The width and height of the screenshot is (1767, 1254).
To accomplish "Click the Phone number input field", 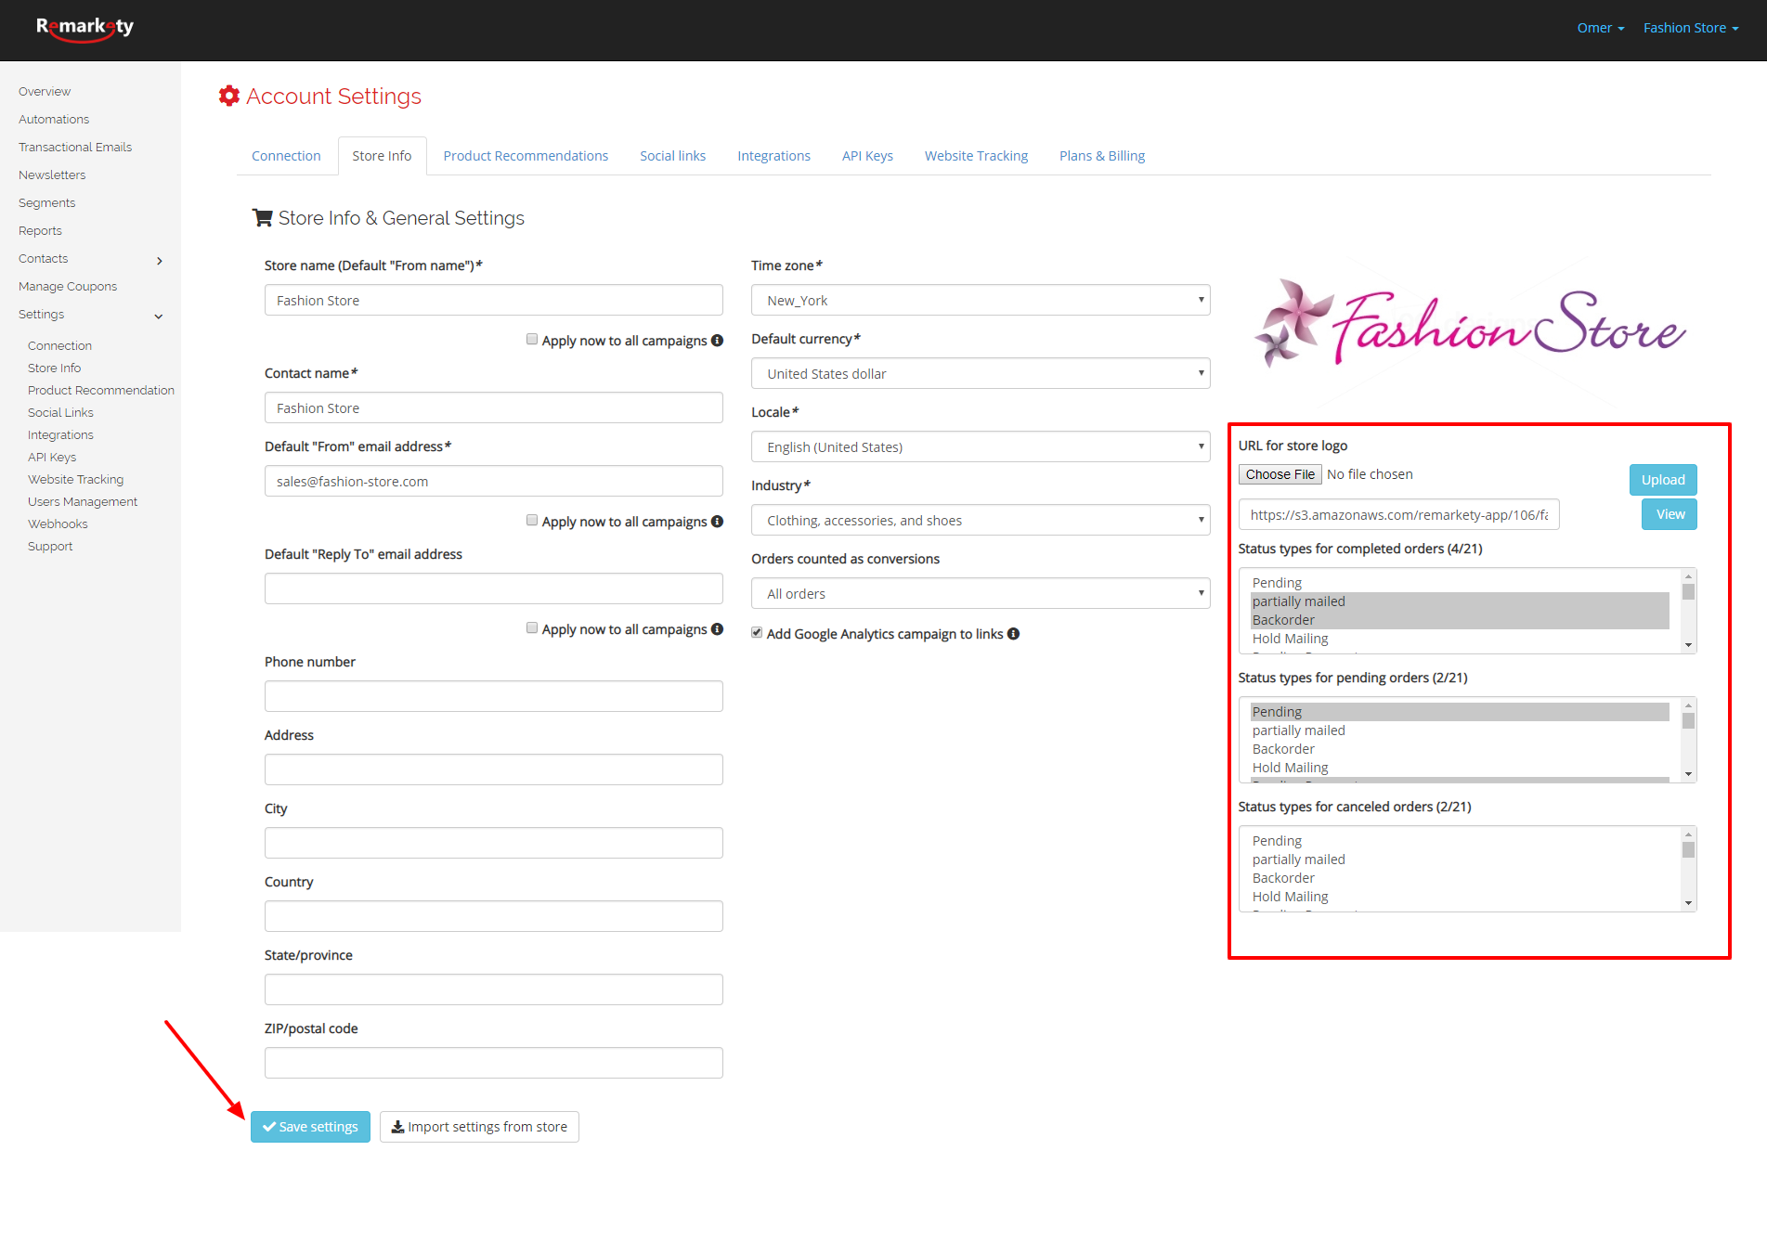I will (x=494, y=696).
